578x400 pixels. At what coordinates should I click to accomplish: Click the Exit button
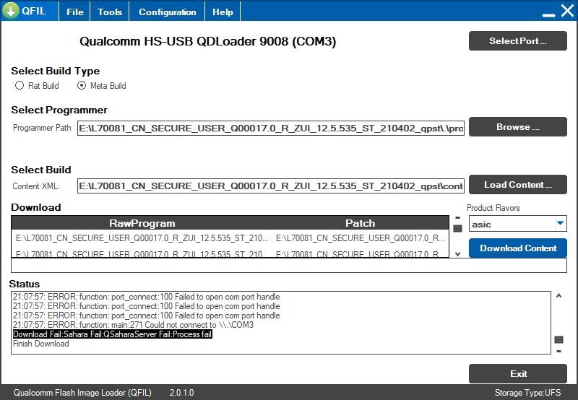click(x=517, y=374)
